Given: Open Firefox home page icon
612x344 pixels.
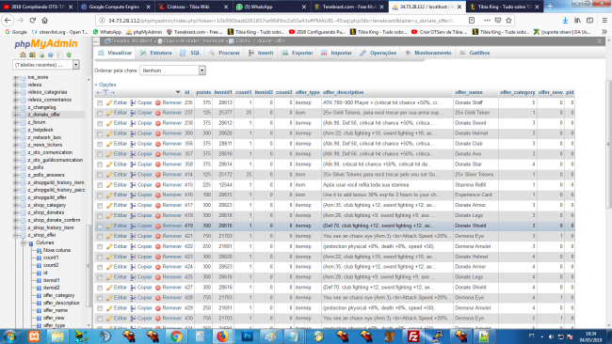Looking at the screenshot, I should (45, 21).
